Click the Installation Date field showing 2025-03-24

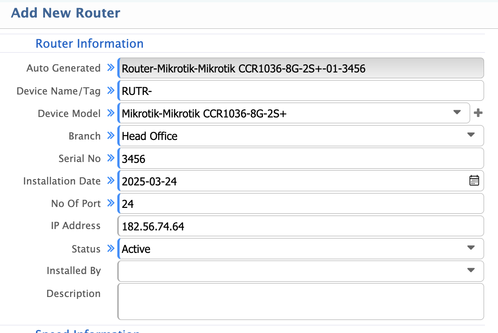[270, 180]
